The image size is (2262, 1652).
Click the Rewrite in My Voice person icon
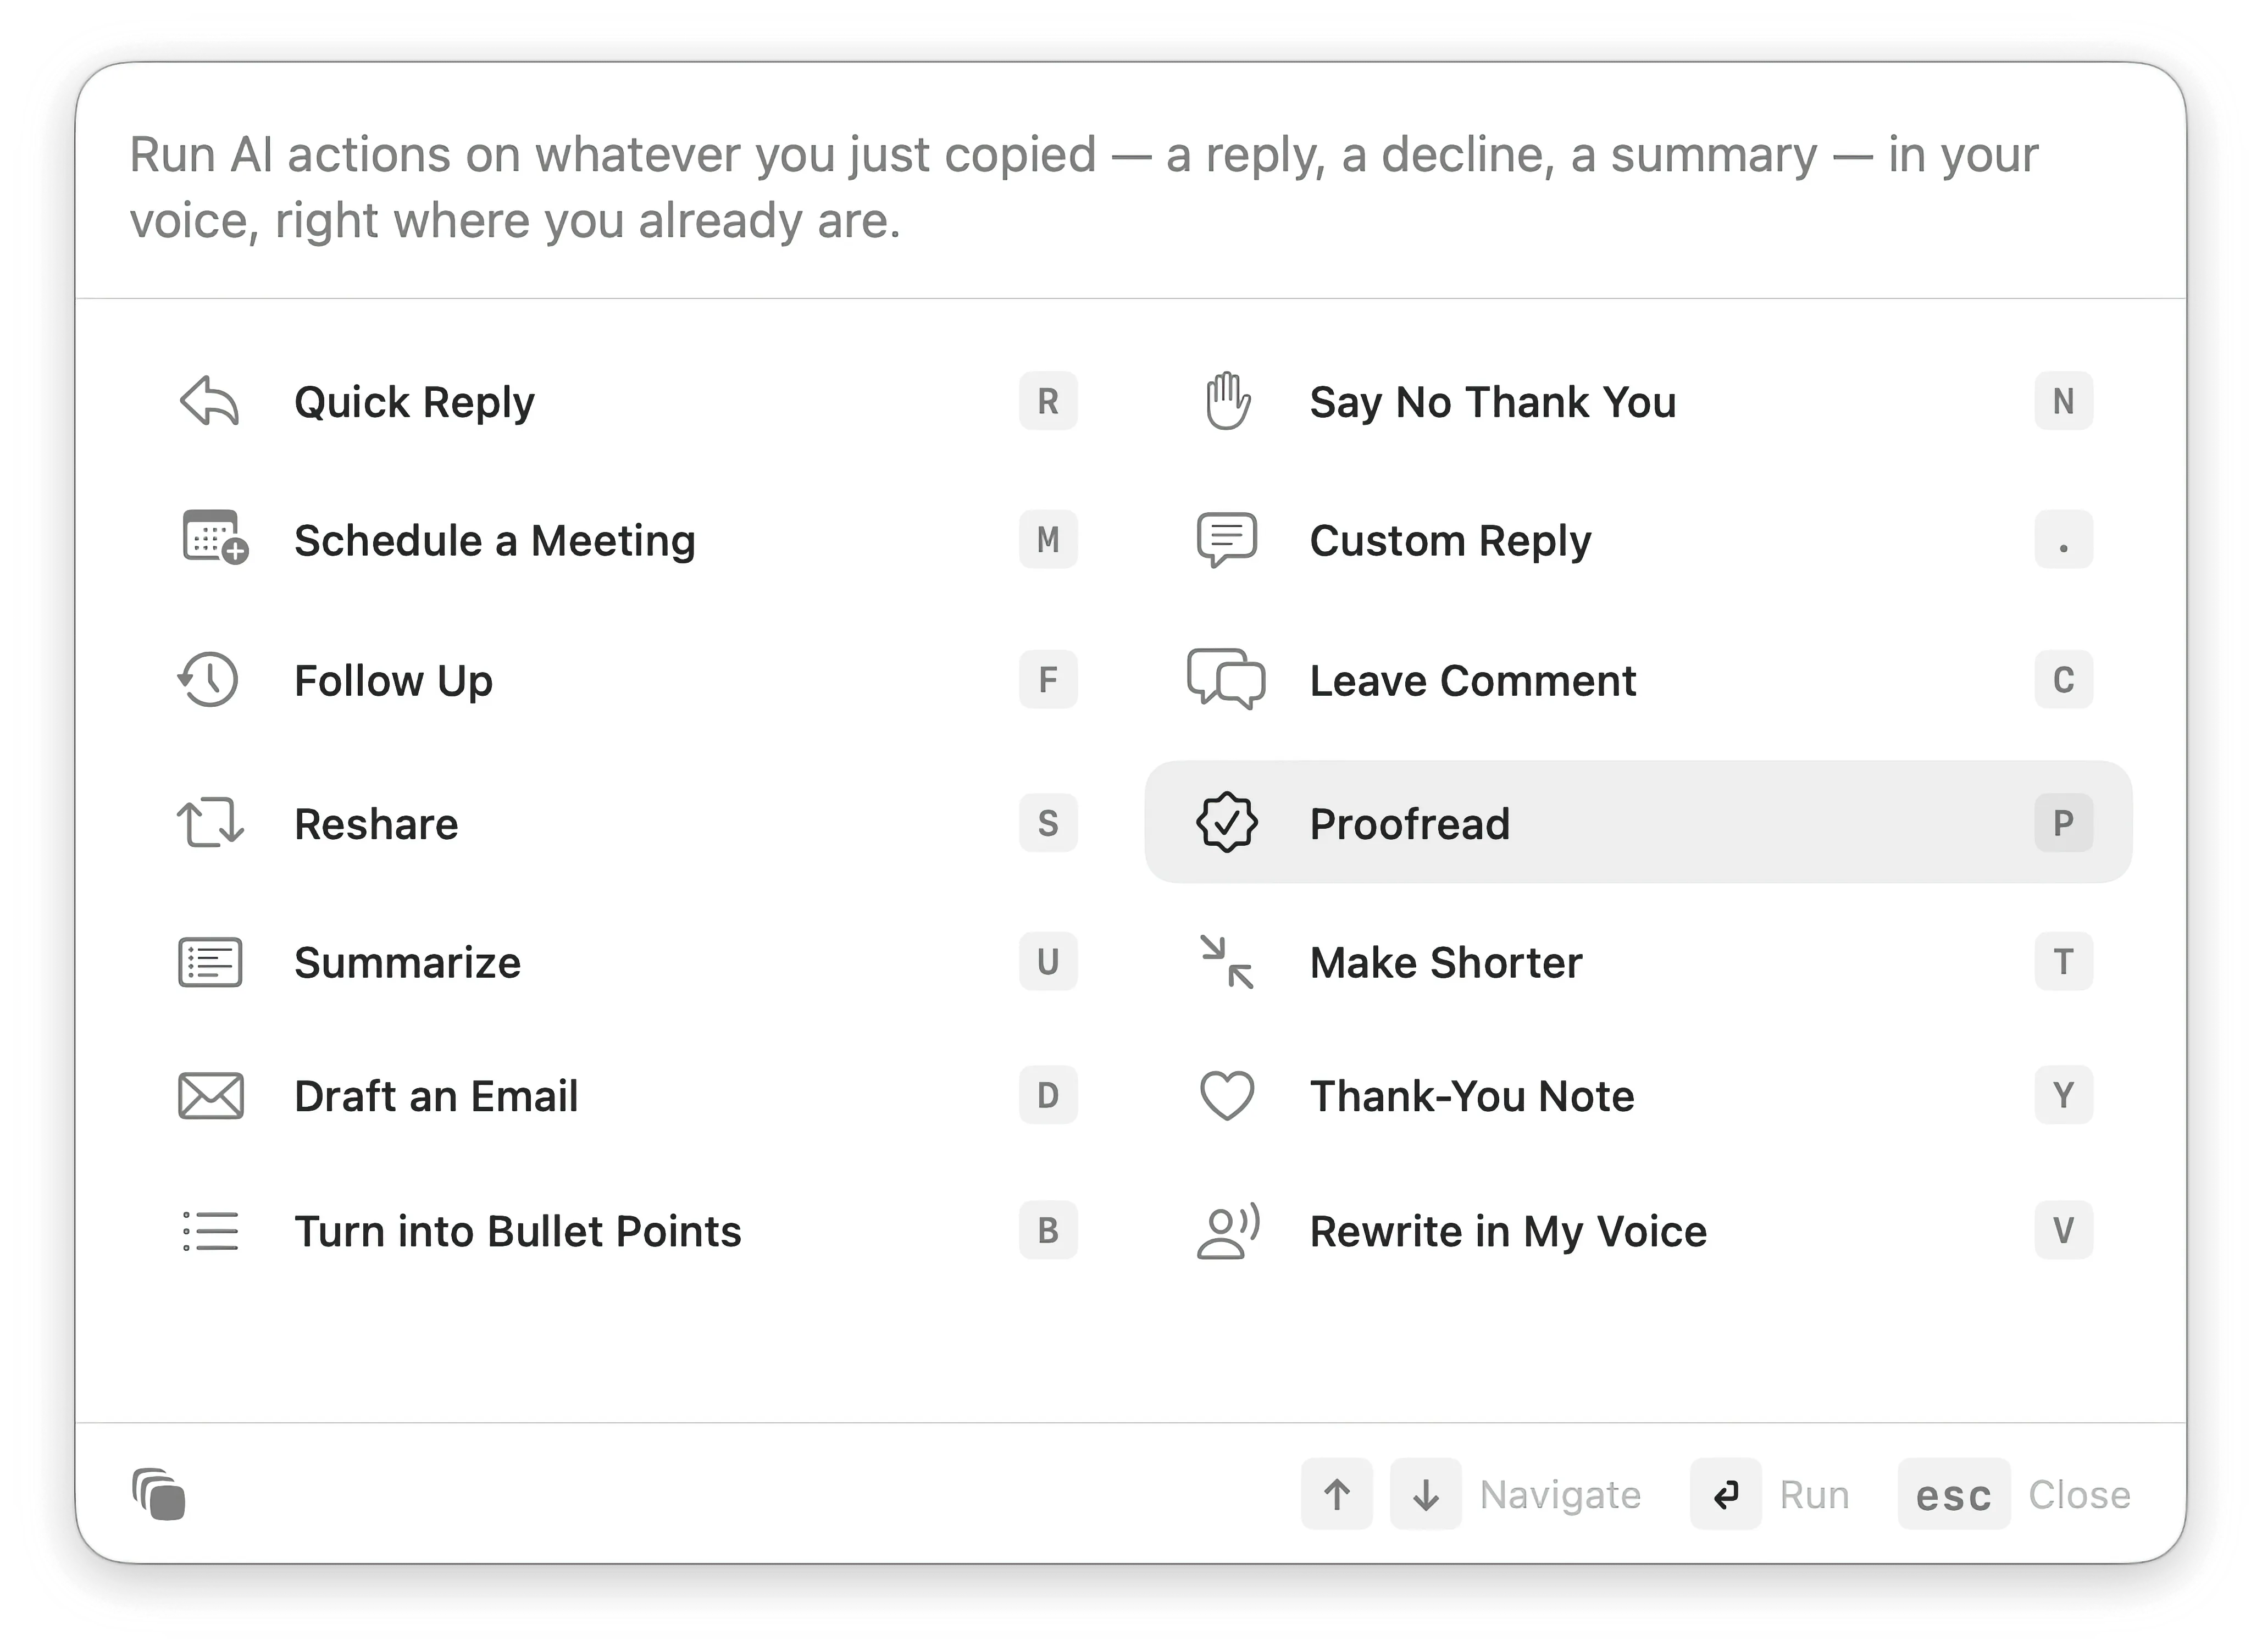click(1228, 1231)
